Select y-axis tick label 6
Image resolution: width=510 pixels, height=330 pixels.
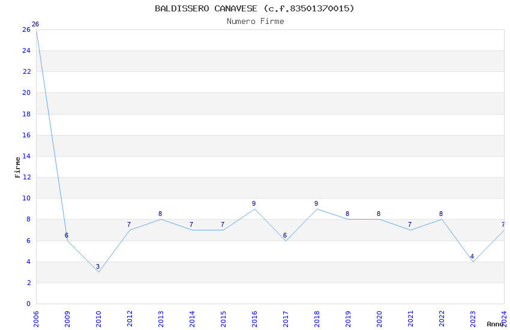(x=29, y=241)
